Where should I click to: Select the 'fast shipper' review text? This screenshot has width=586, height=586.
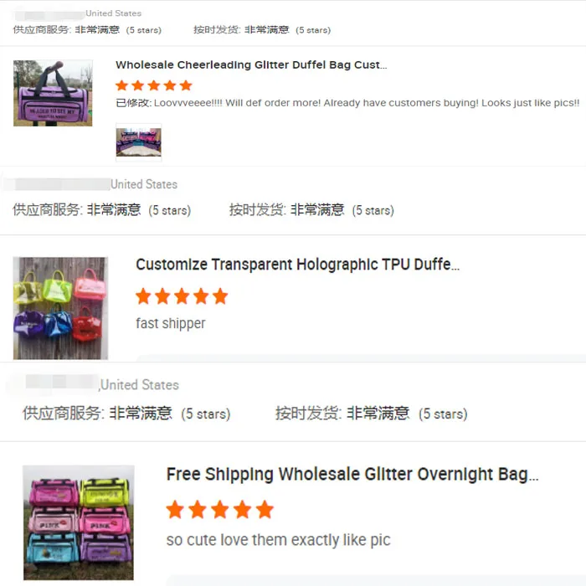click(171, 323)
